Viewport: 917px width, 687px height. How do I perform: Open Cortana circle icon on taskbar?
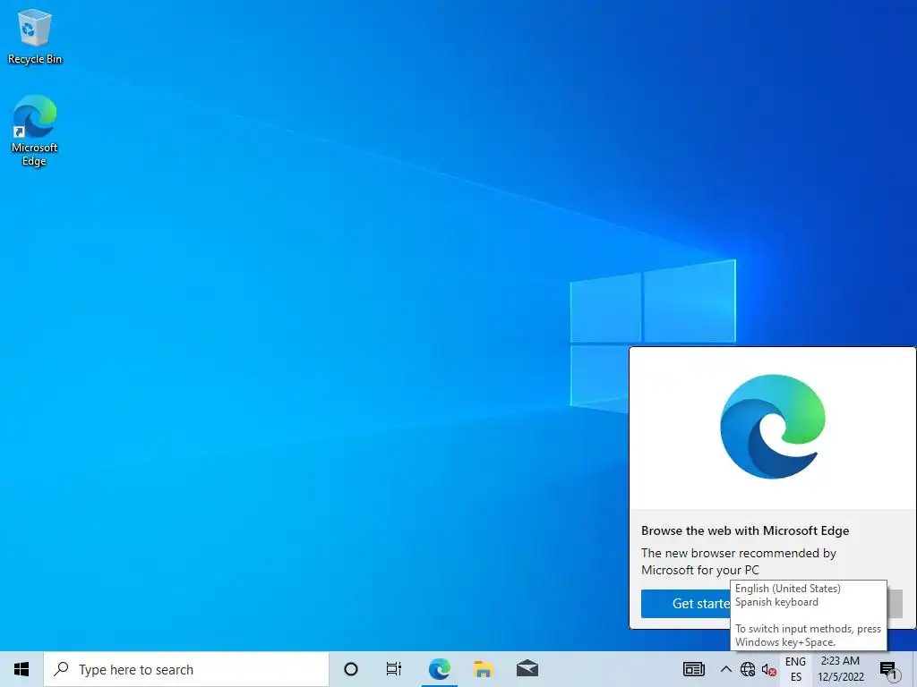tap(351, 669)
